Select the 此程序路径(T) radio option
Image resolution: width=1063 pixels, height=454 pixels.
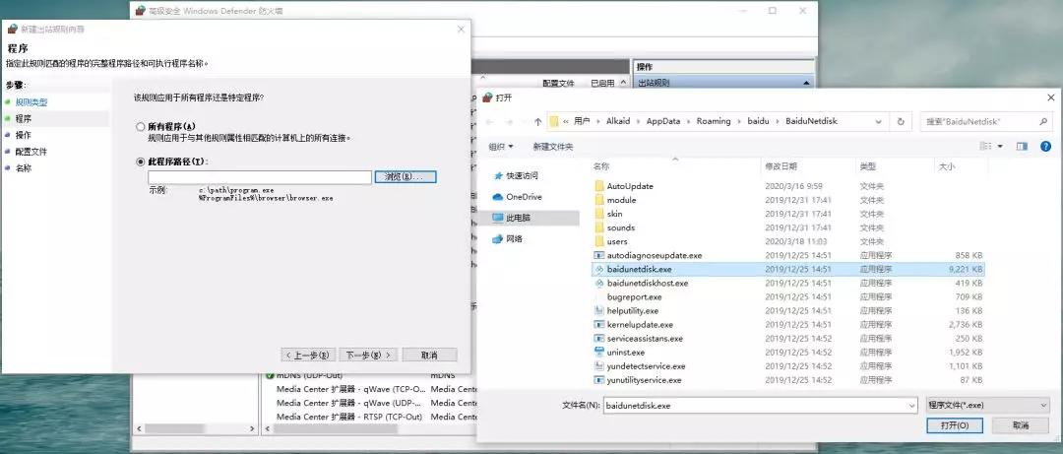point(141,162)
